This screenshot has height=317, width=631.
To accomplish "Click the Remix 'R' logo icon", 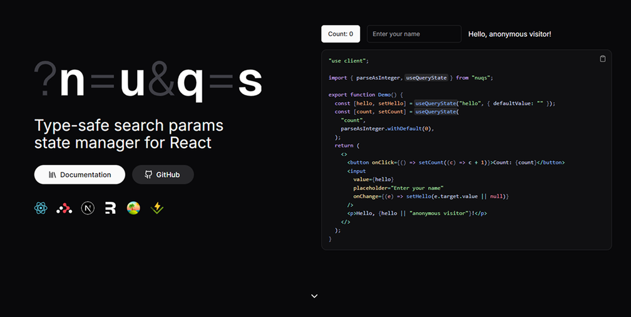I will tap(110, 208).
